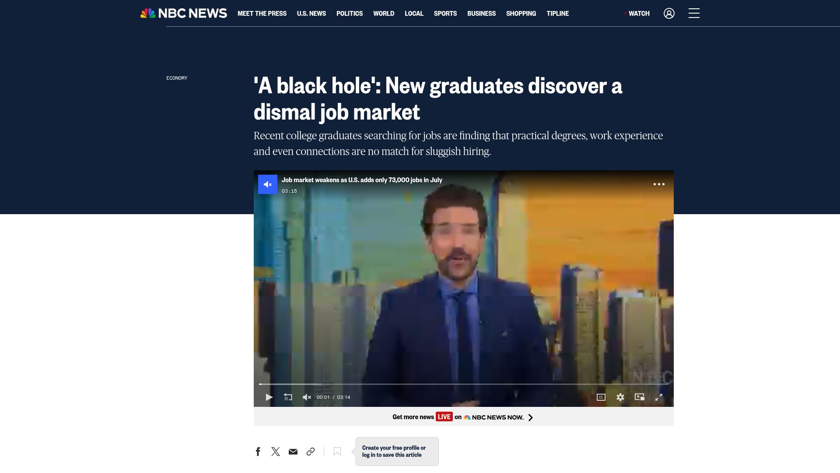Go to the Business section

(481, 14)
